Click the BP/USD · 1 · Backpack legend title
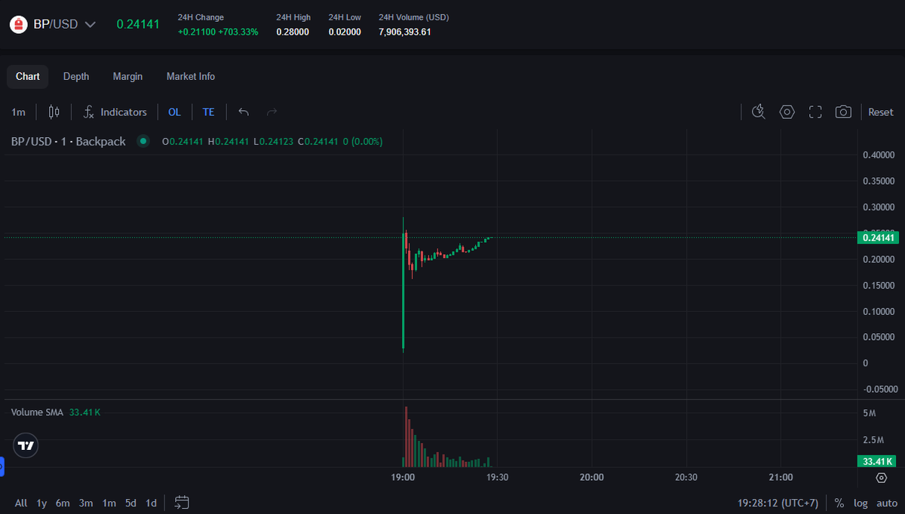 click(69, 141)
